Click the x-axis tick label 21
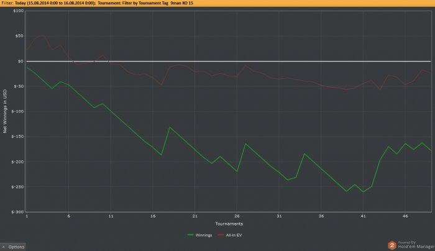Image resolution: width=435 pixels, height=251 pixels. [x=195, y=216]
